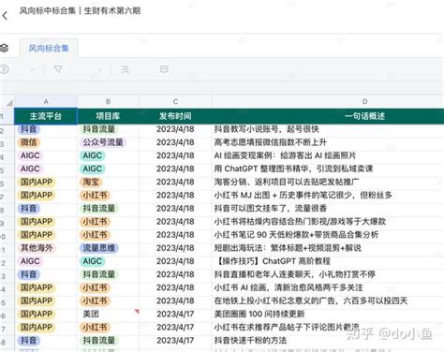The height and width of the screenshot is (352, 444).
Task: Click the 其他海外 platform tag
Action: coord(37,248)
